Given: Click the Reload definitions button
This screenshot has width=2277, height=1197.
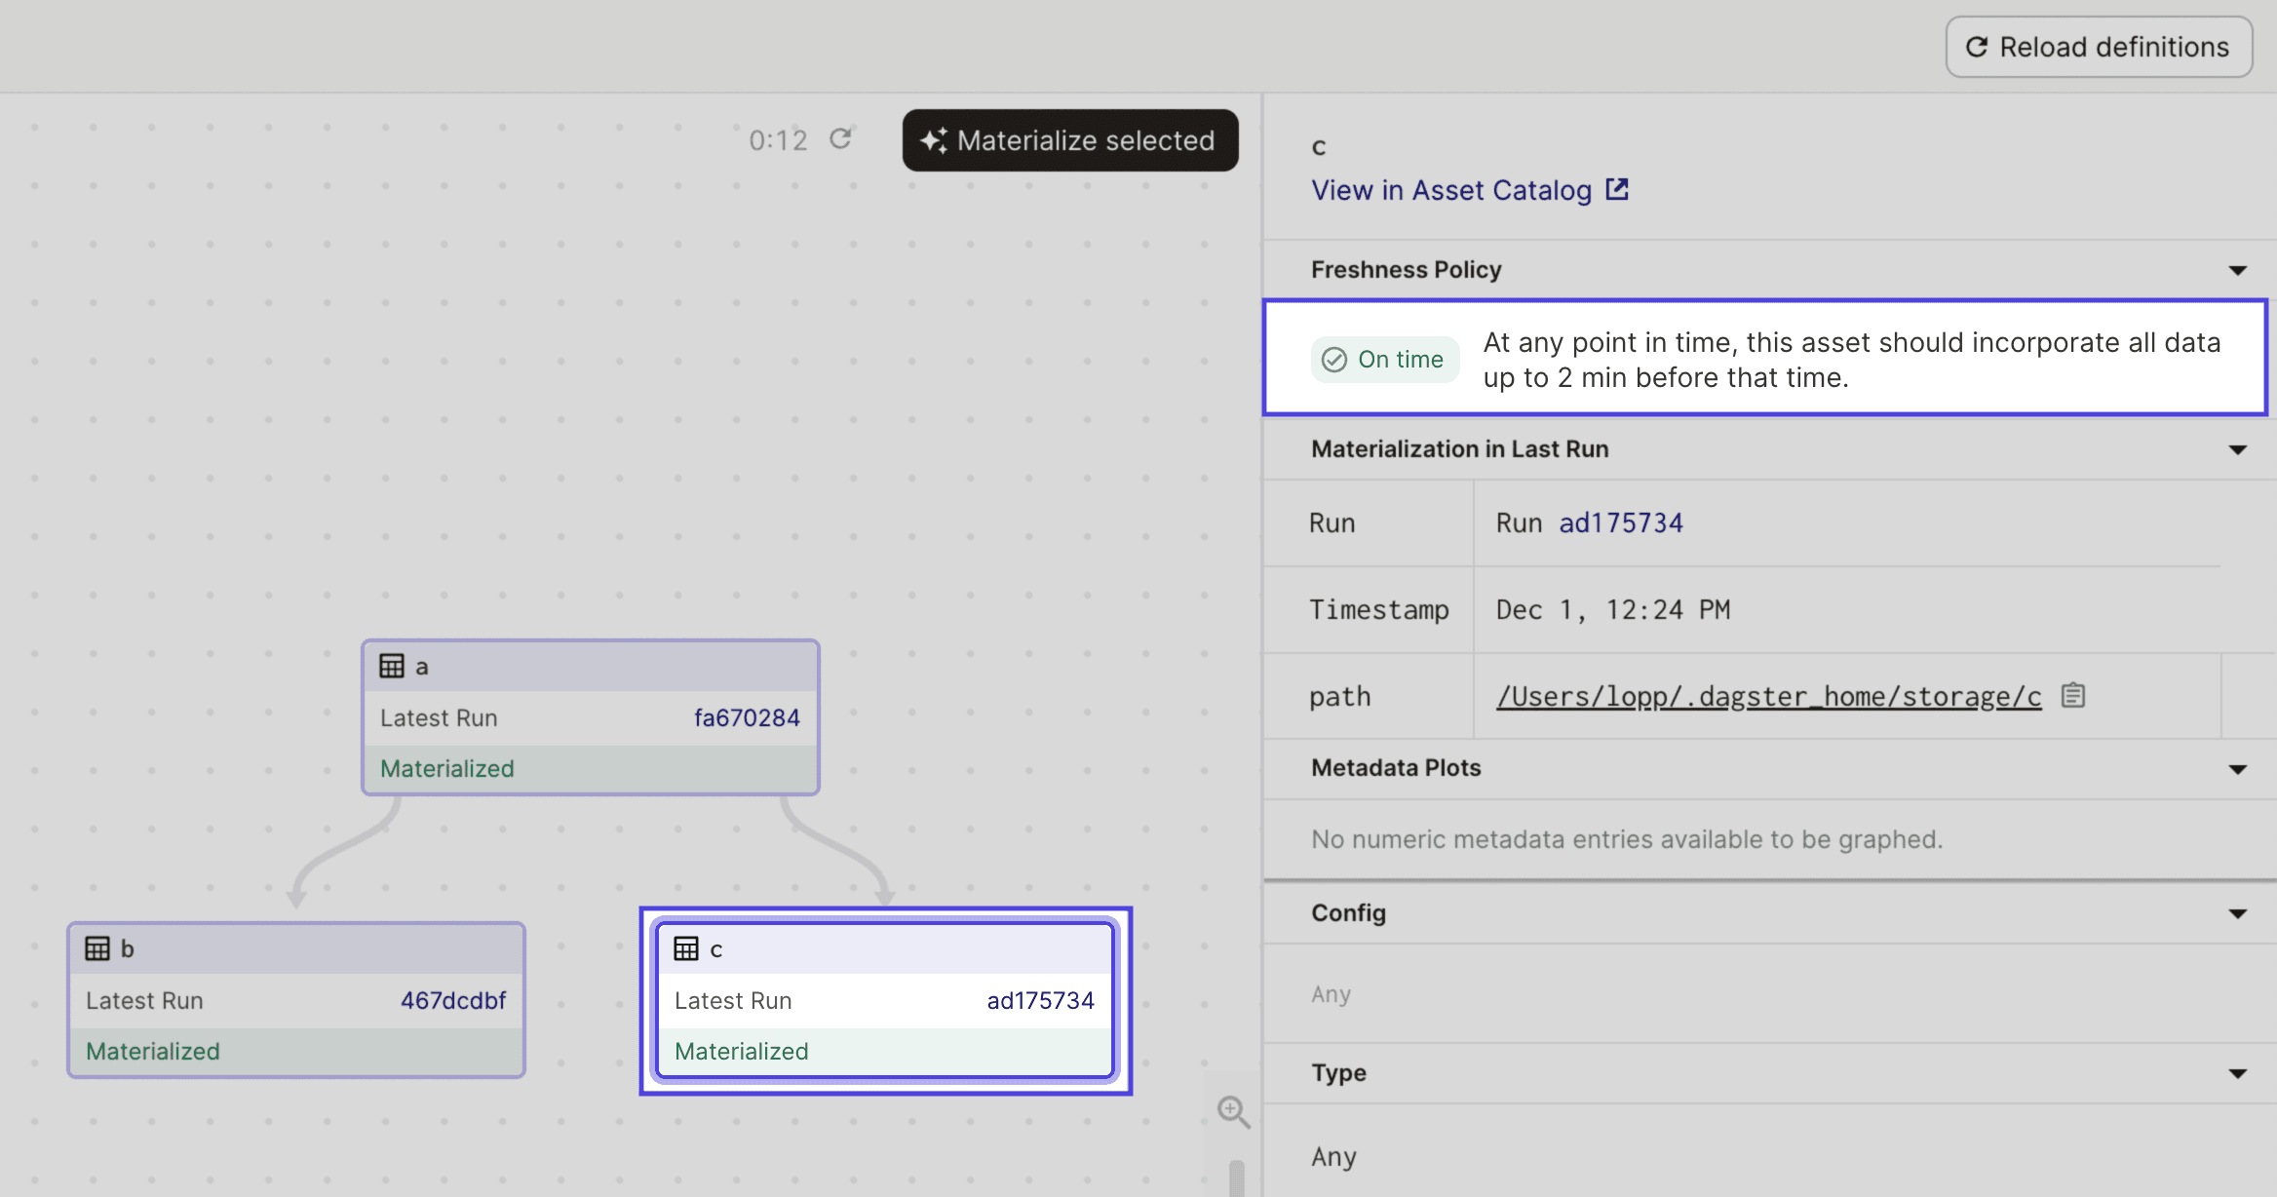Looking at the screenshot, I should pos(2099,47).
